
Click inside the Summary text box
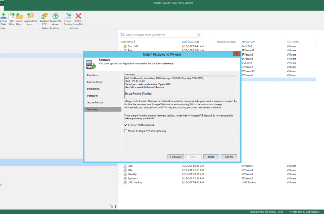181,87
